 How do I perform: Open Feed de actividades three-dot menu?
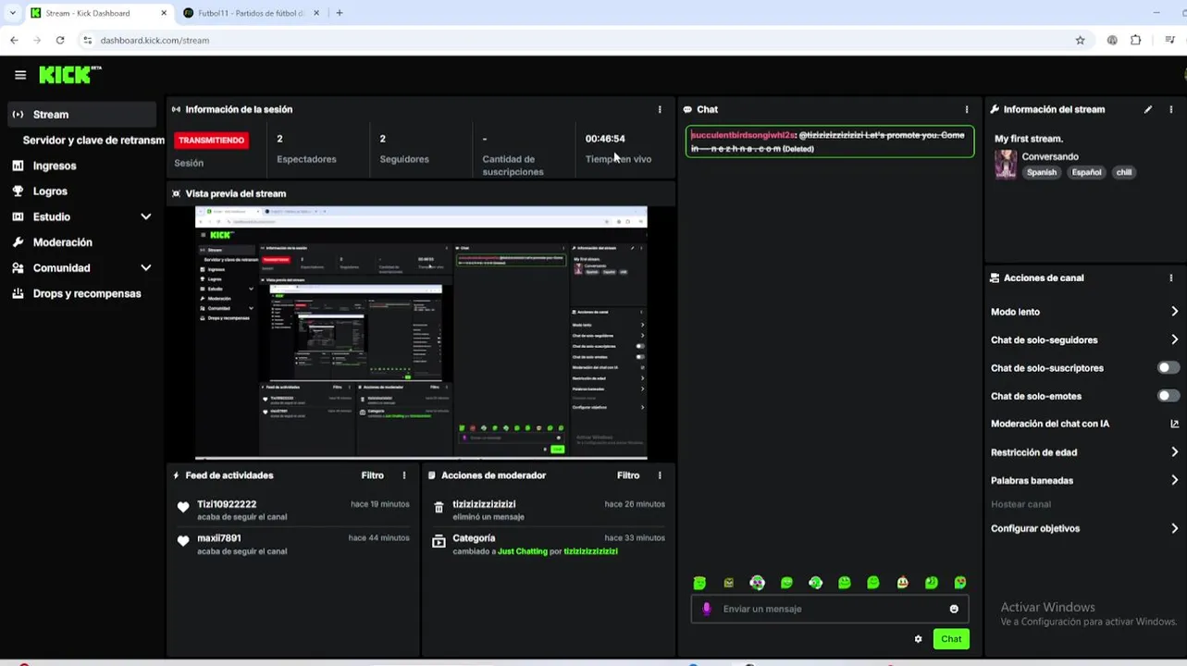(404, 475)
